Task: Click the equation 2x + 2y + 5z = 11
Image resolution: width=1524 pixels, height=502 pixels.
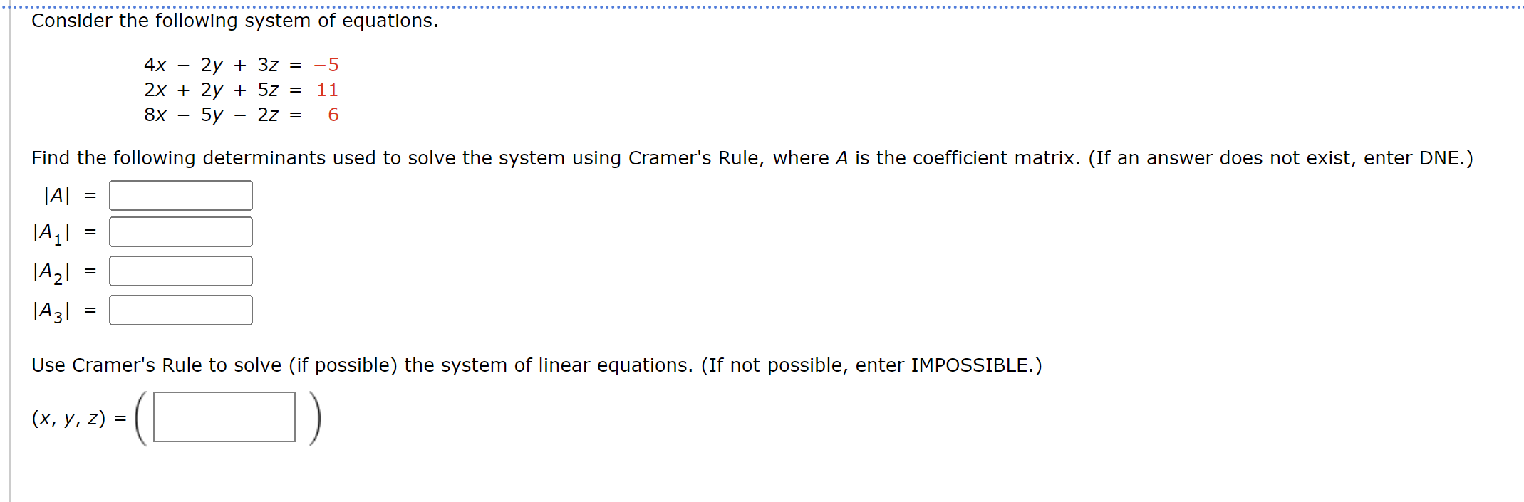Action: click(241, 90)
